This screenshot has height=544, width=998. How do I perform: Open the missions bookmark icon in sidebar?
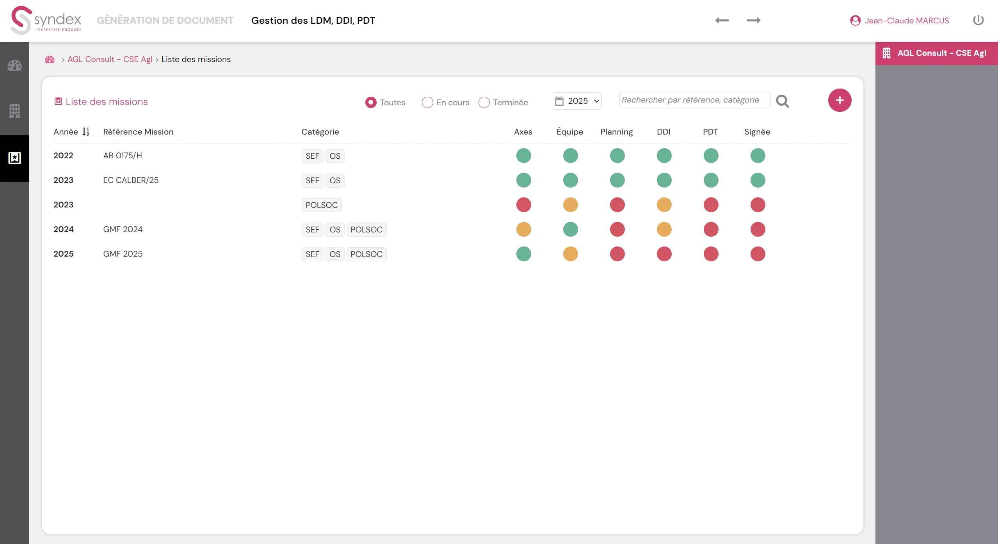[14, 158]
